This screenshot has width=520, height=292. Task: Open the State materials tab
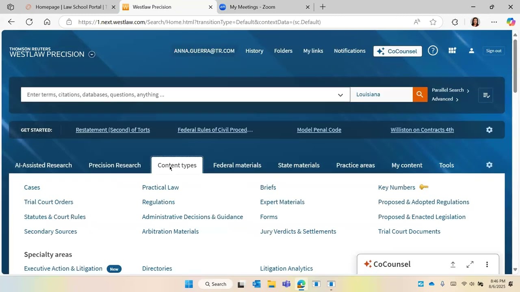point(299,165)
